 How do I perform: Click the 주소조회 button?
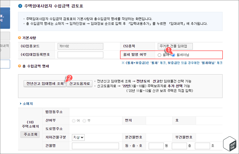click(x=30, y=134)
